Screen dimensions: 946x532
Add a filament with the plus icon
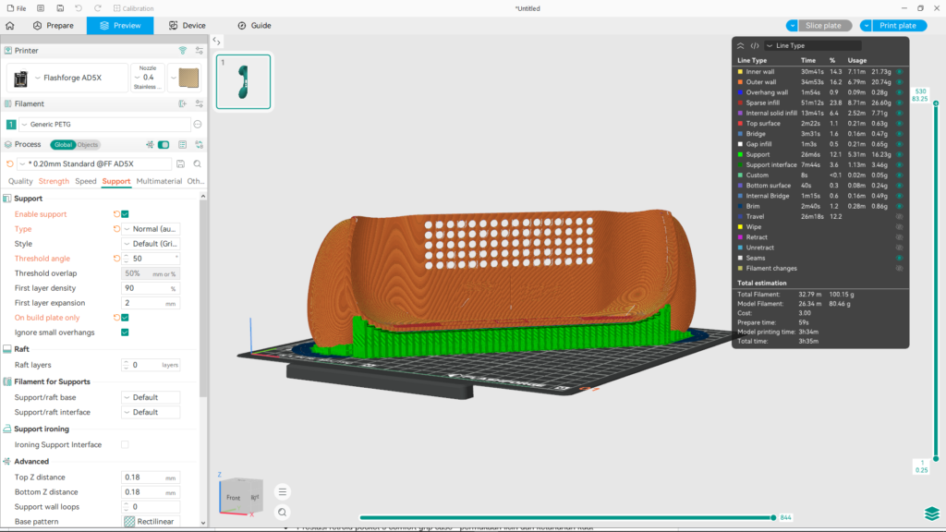point(182,103)
